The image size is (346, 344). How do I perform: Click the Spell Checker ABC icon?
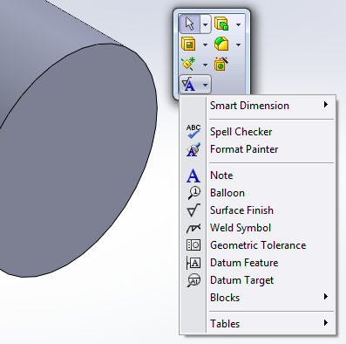tap(193, 132)
